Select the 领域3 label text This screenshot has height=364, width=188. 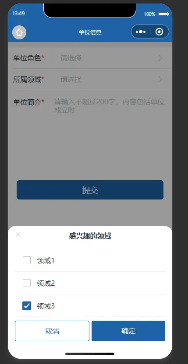[46, 306]
